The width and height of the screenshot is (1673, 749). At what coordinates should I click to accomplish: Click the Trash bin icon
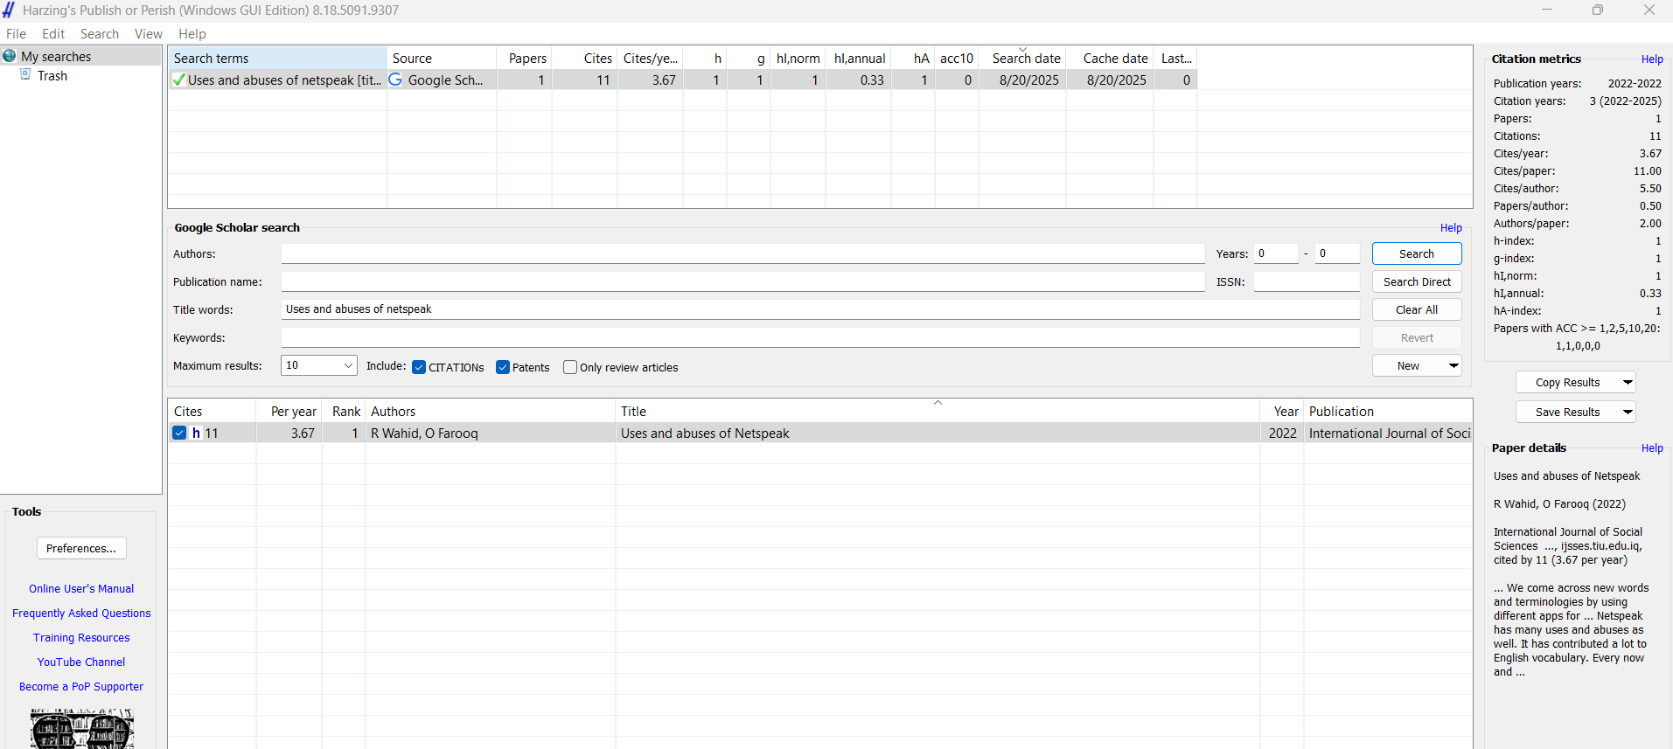[x=25, y=75]
